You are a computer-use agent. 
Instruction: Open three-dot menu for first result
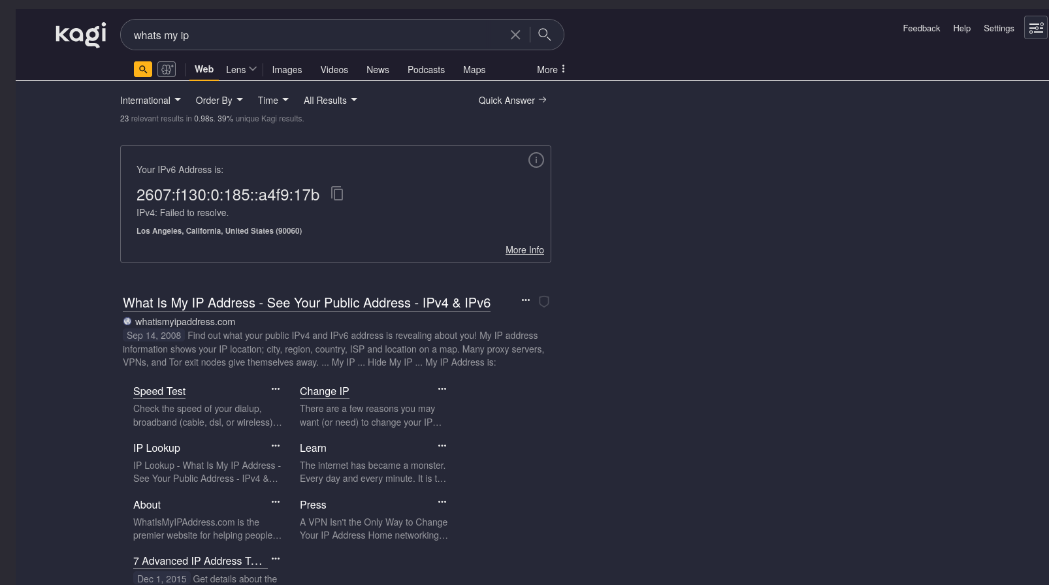(525, 300)
